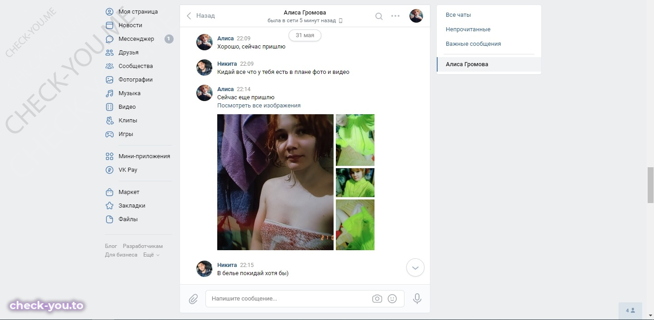Open the Мини-приложения apps icon

point(110,156)
